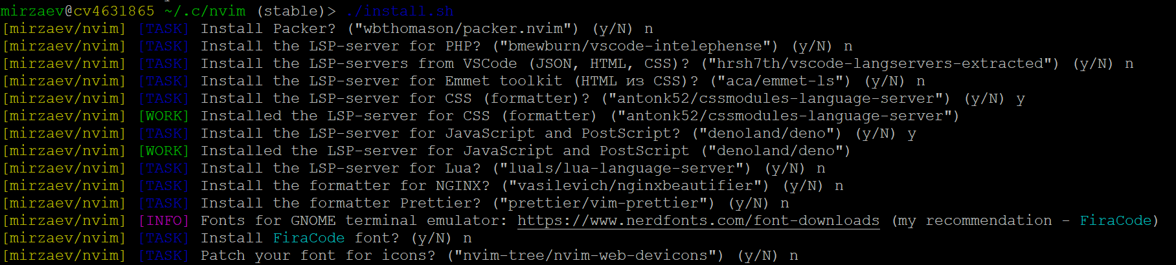Click the ./install.sh command text
This screenshot has width=1176, height=265.
tap(399, 11)
